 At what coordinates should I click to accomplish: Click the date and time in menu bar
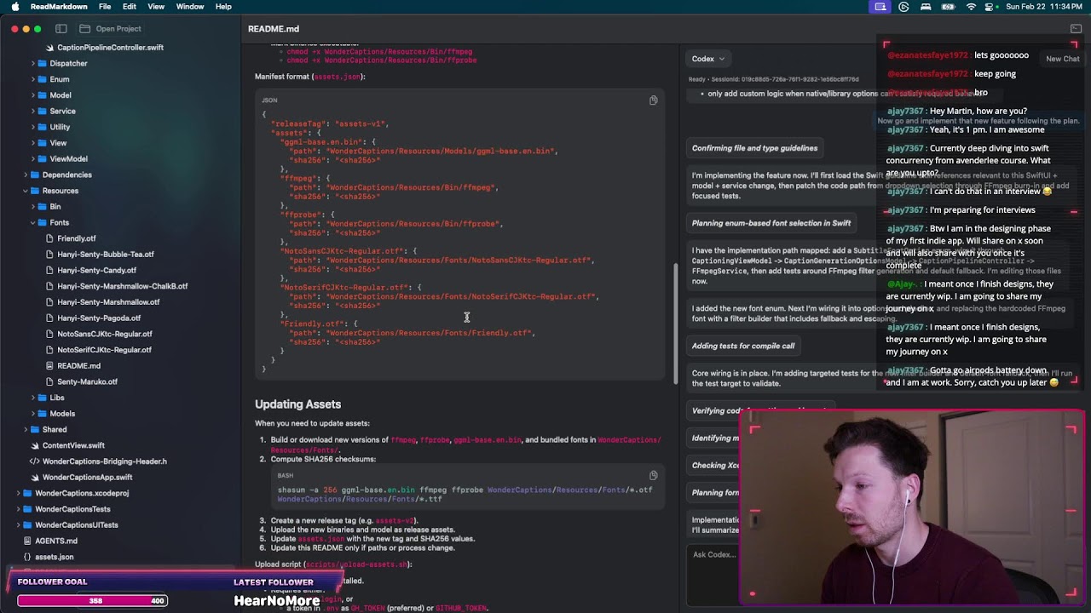click(1044, 7)
